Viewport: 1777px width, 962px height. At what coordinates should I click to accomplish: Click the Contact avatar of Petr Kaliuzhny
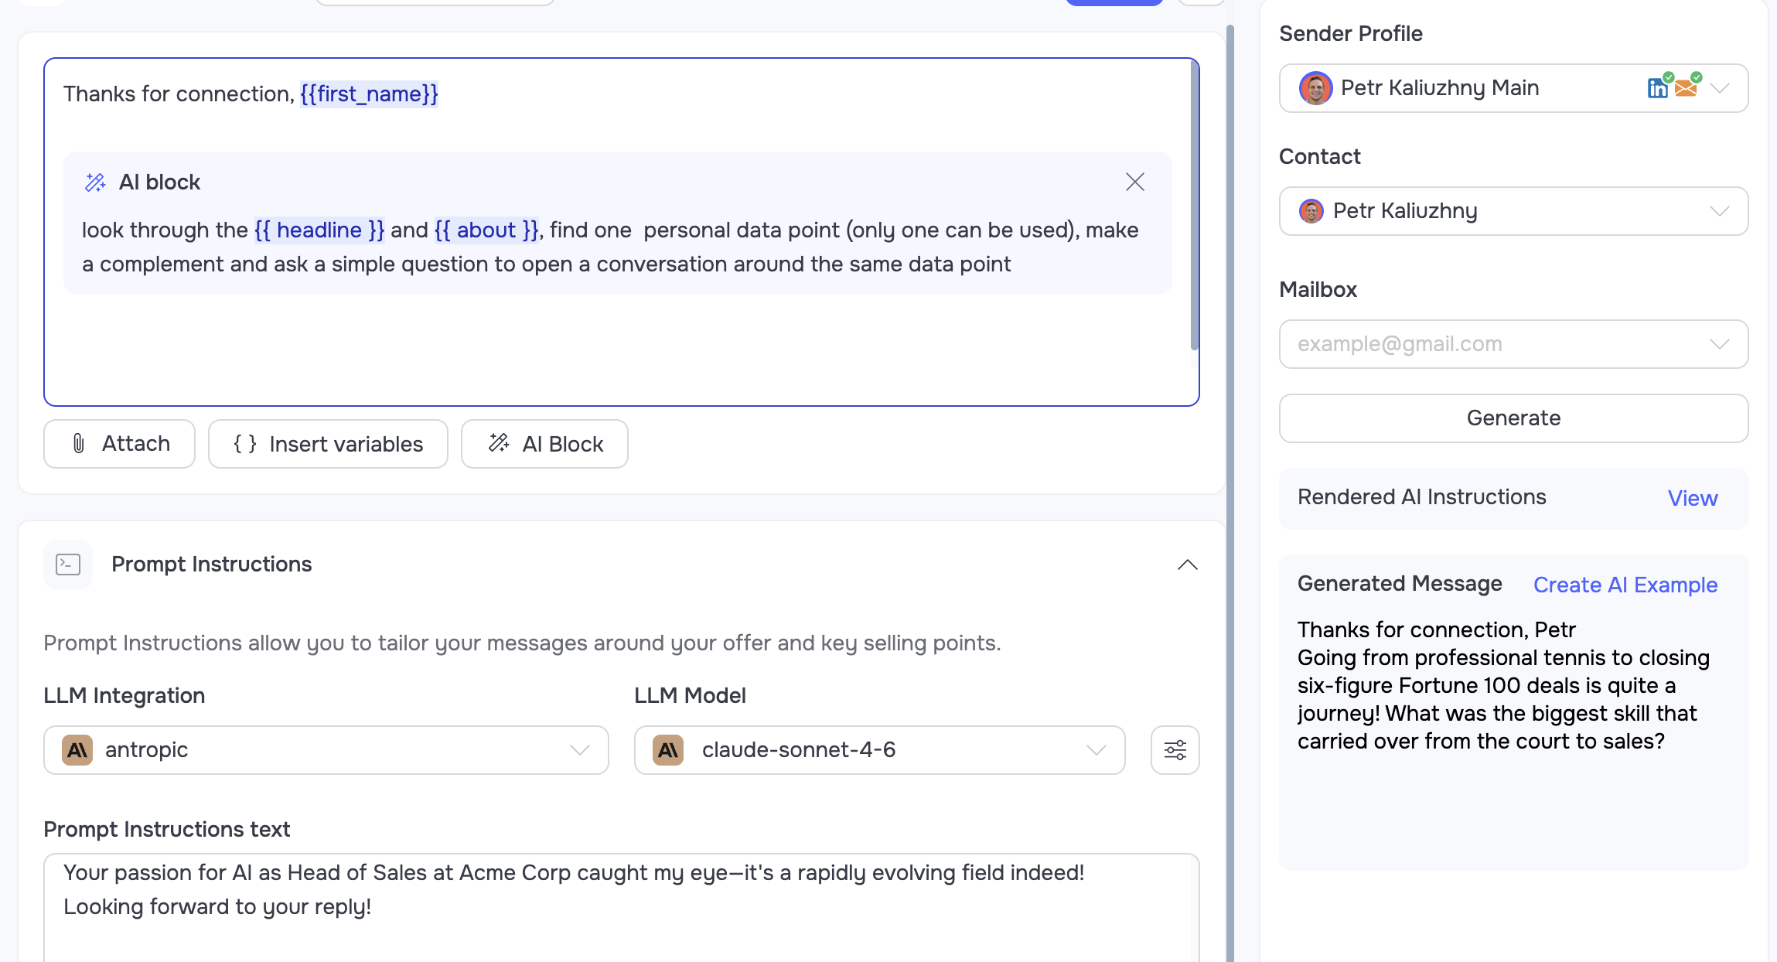(1311, 211)
